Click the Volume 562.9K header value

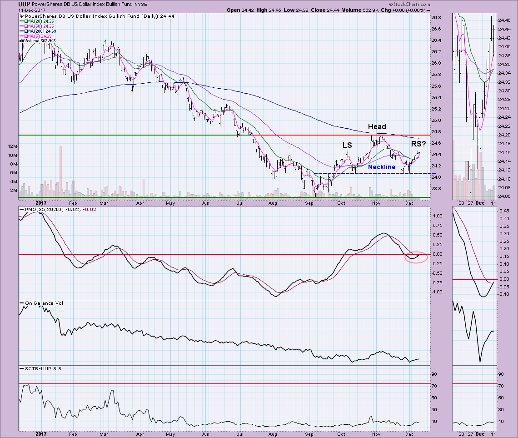(360, 10)
